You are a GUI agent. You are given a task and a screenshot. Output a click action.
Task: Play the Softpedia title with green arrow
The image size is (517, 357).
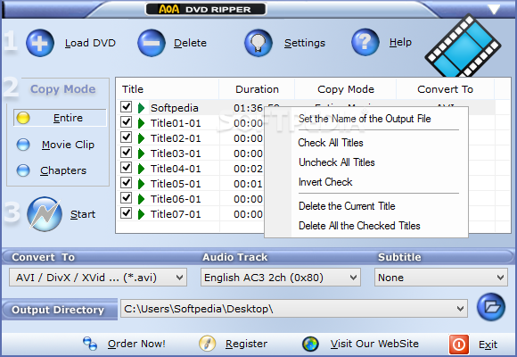(x=141, y=108)
